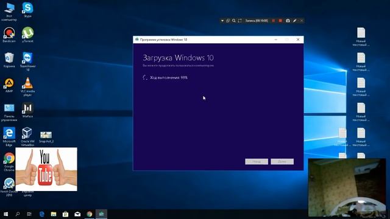The image size is (390, 219).
Task: Open Панель управления desktop icon
Action: [x=9, y=113]
